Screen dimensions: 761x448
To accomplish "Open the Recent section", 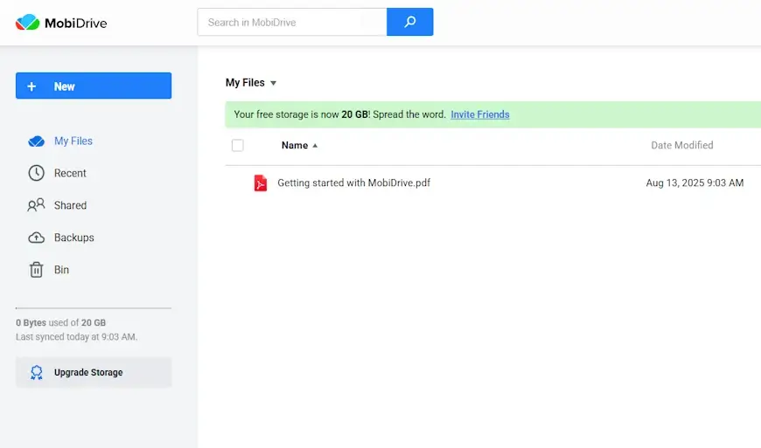I will point(57,173).
